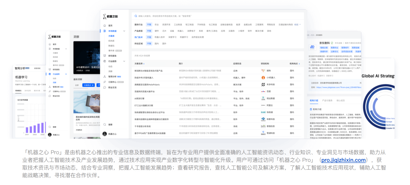Click document icon beside 机构介绍 section heading

click(311, 109)
